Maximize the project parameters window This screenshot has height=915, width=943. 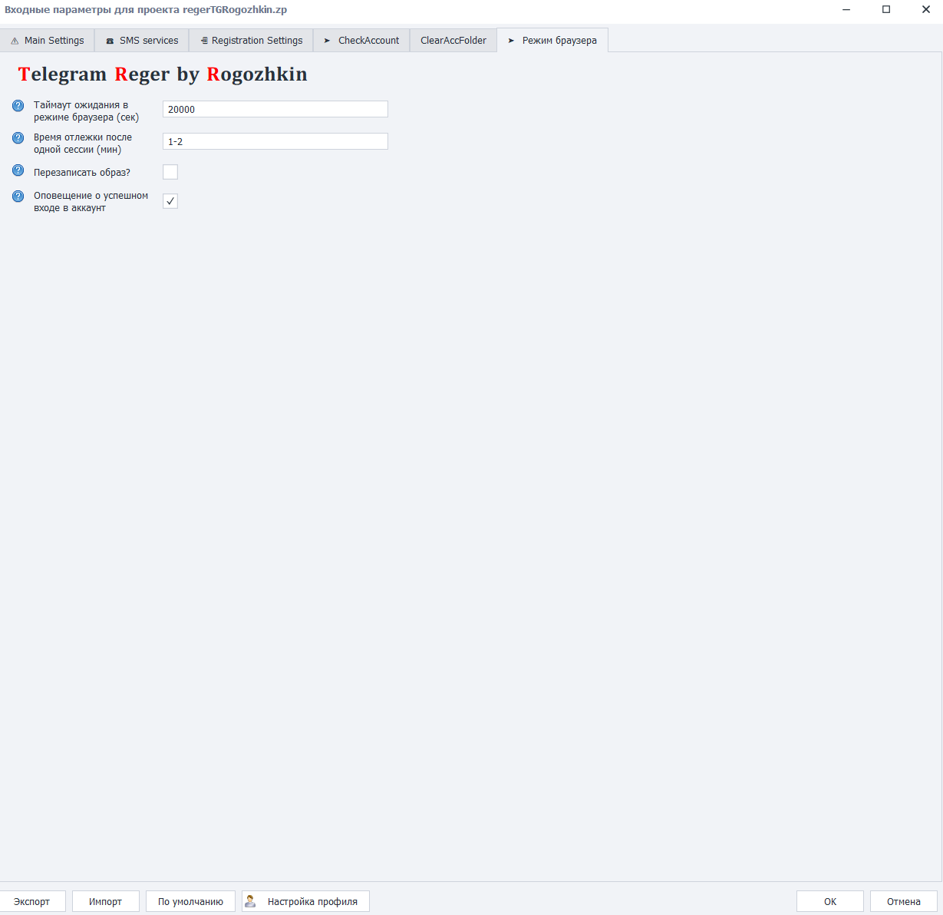(886, 10)
